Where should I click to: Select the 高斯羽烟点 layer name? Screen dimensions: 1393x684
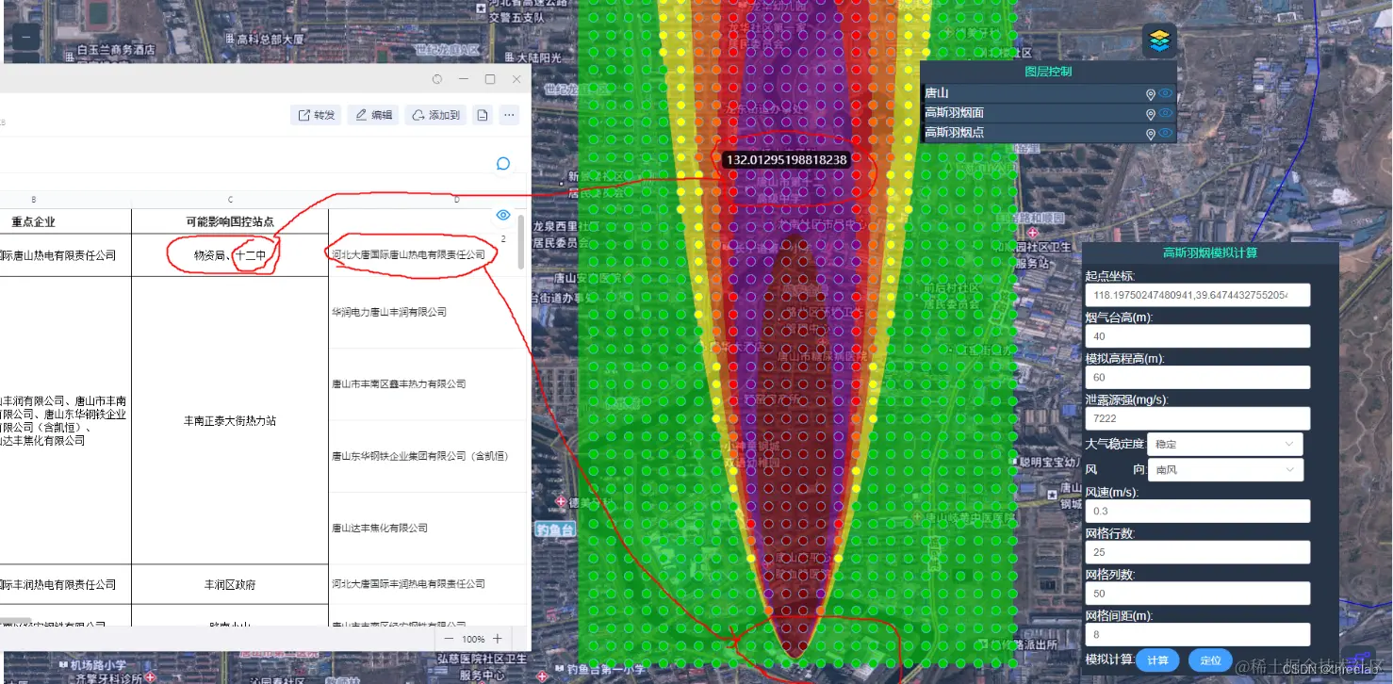954,133
